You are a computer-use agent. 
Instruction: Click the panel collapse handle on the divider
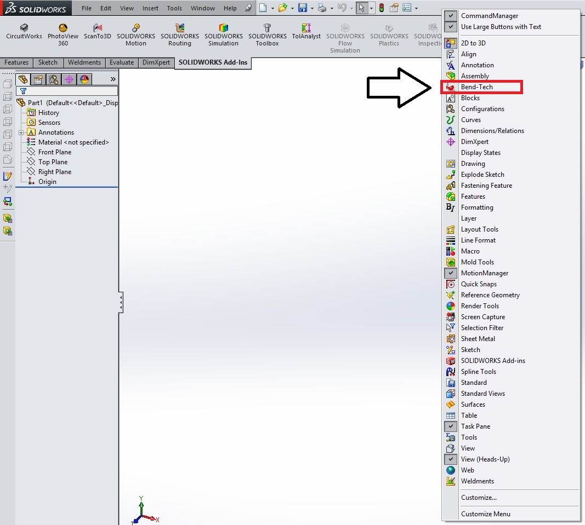tap(121, 302)
